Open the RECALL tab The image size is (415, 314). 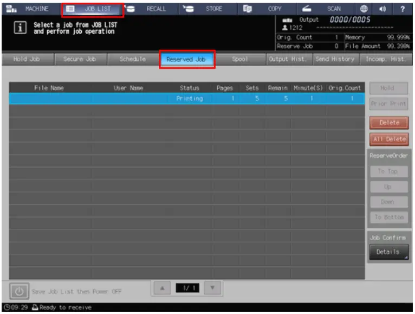click(x=150, y=9)
